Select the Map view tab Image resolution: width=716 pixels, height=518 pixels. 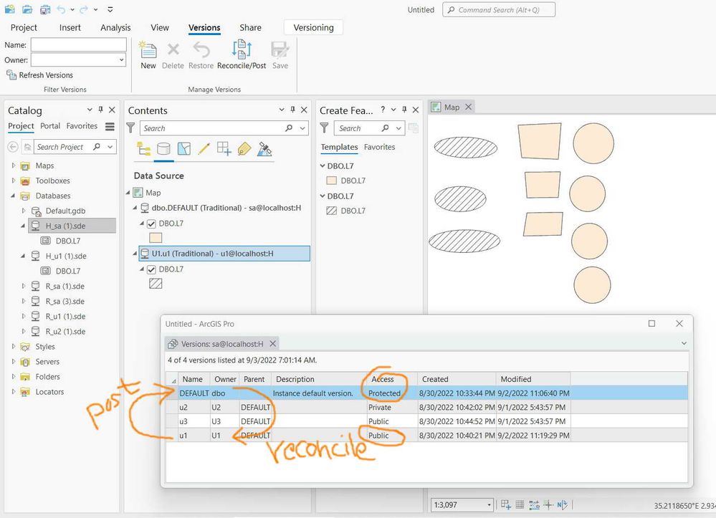(x=452, y=107)
